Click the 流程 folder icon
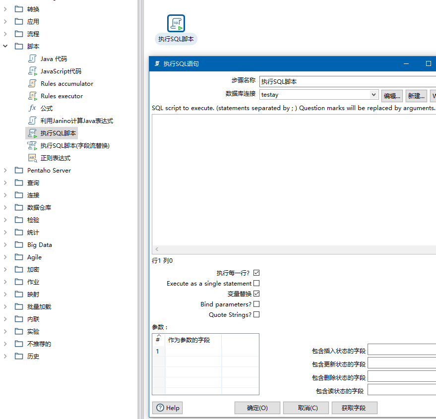 pyautogui.click(x=19, y=34)
